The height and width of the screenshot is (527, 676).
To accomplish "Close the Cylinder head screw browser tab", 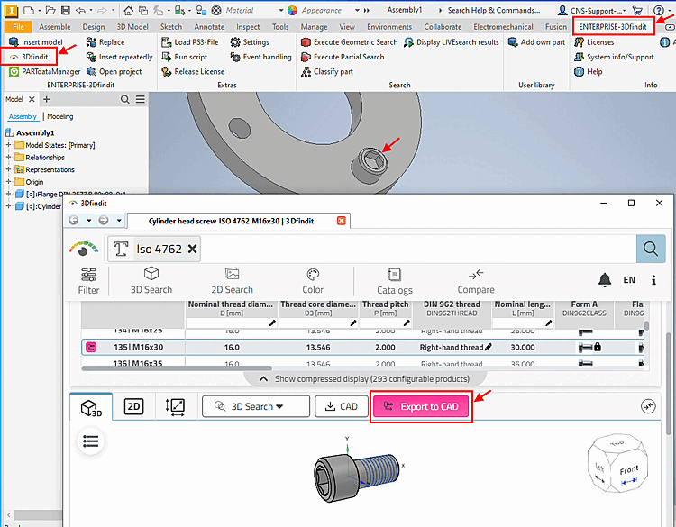I will [x=341, y=221].
